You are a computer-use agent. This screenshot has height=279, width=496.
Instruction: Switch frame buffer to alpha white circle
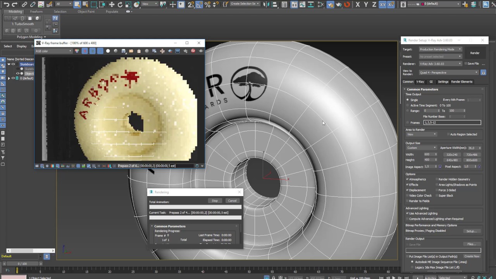click(x=108, y=51)
